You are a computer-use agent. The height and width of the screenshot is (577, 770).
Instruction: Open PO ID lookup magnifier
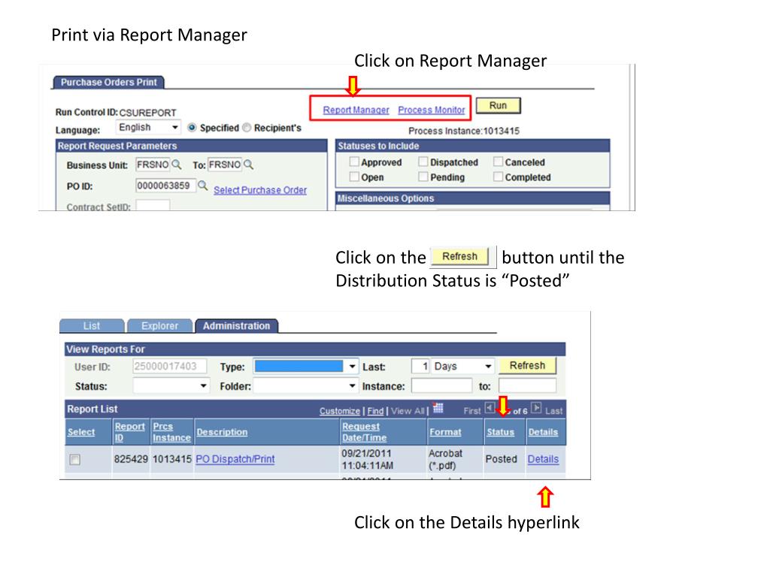click(202, 186)
